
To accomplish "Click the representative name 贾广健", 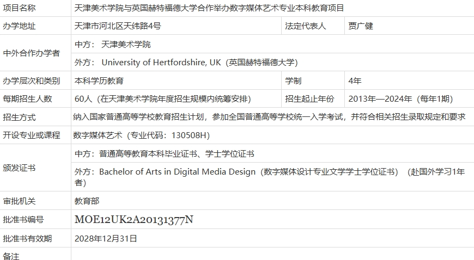I will point(361,26).
